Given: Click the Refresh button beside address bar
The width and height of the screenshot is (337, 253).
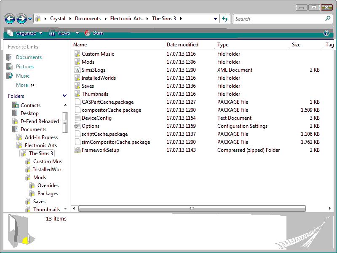Looking at the screenshot, I should [x=225, y=19].
